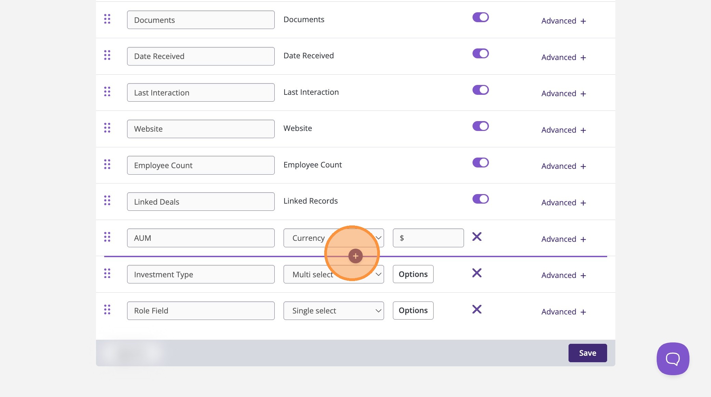
Task: Click Options button for Investment Type
Action: 413,274
